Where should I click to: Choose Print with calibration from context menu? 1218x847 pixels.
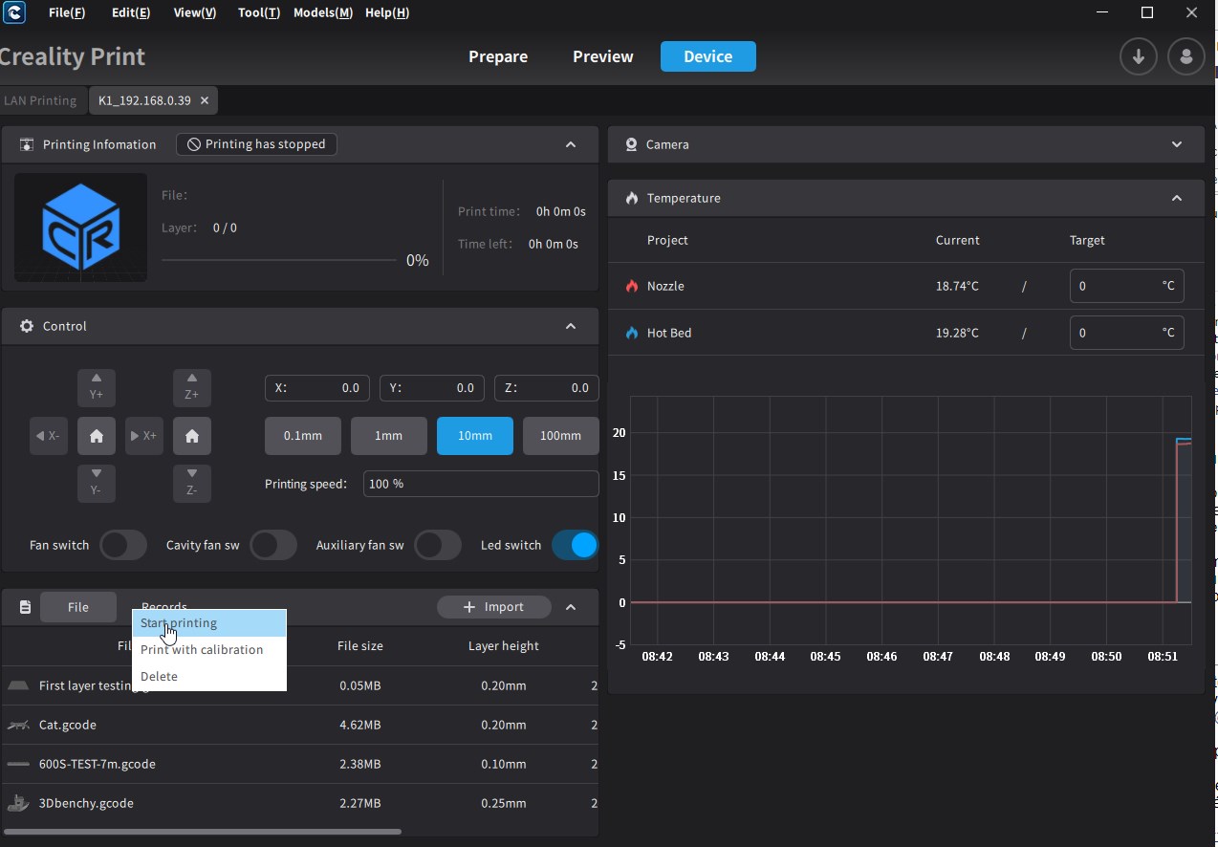point(202,649)
